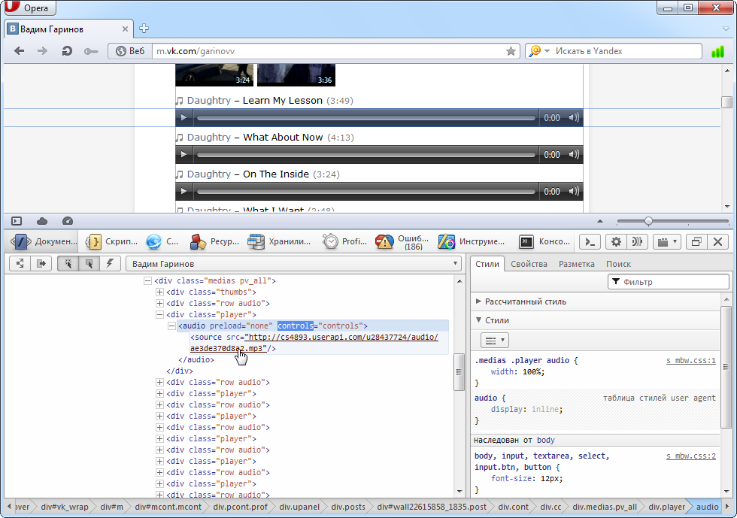Open Daughtry link for On The Inside
This screenshot has height=518, width=737.
[x=209, y=174]
